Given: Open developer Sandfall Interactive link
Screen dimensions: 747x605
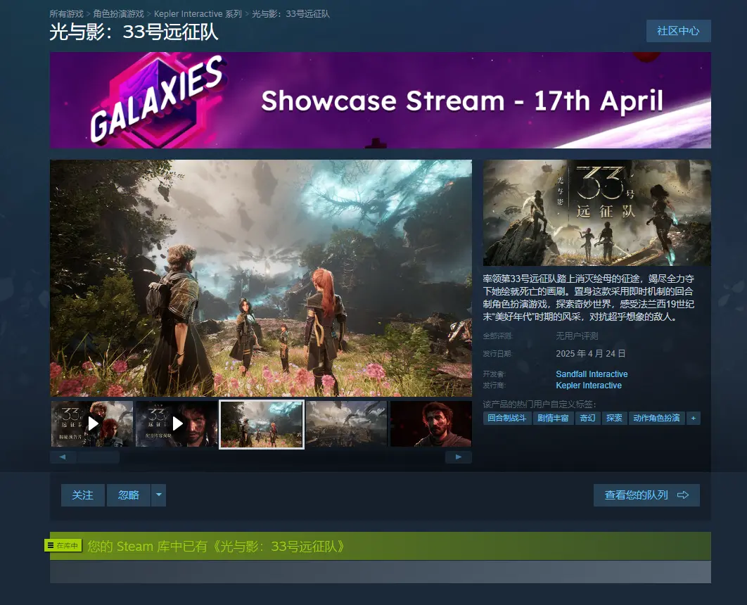Looking at the screenshot, I should click(x=592, y=374).
